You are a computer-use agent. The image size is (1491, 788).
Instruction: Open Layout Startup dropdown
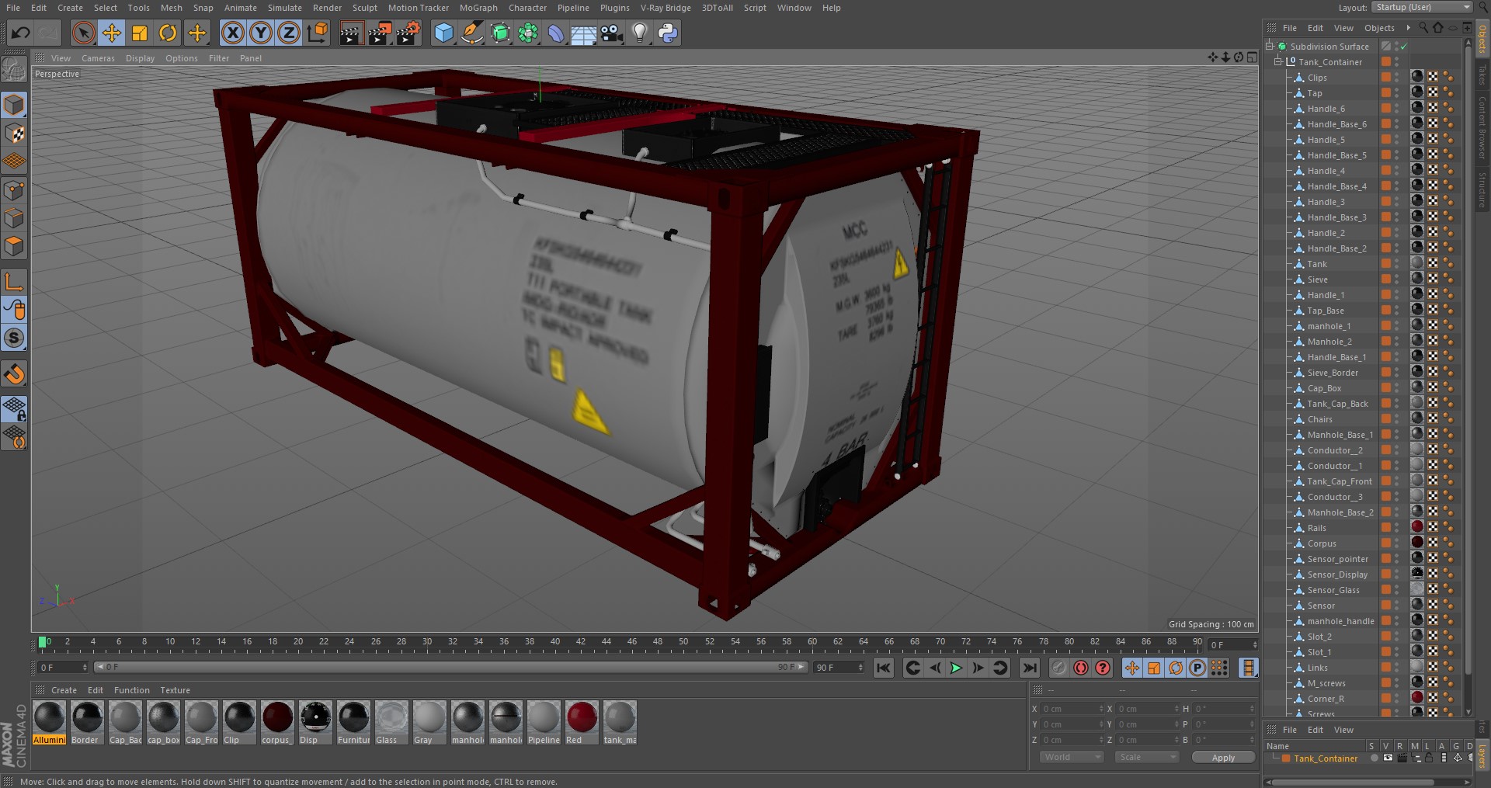tap(1421, 7)
